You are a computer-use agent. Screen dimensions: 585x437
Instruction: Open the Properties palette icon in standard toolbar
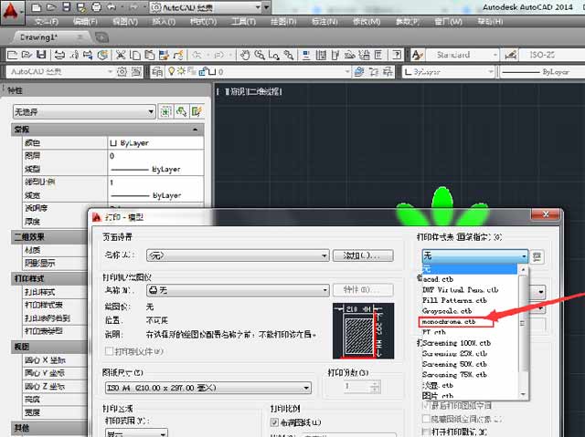point(306,55)
